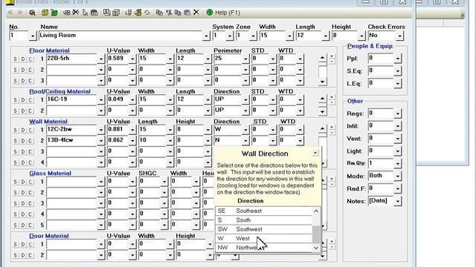The width and height of the screenshot is (476, 267).
Task: Open the Check Errors dropdown
Action: pyautogui.click(x=400, y=36)
